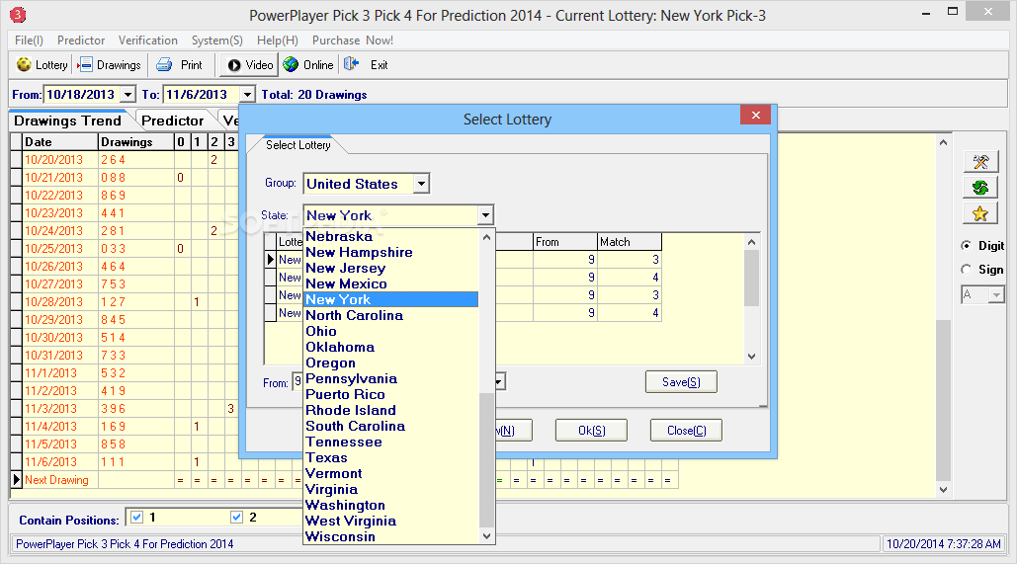Open the Predictor menu
Screen dimensions: 1017x564
pos(81,40)
